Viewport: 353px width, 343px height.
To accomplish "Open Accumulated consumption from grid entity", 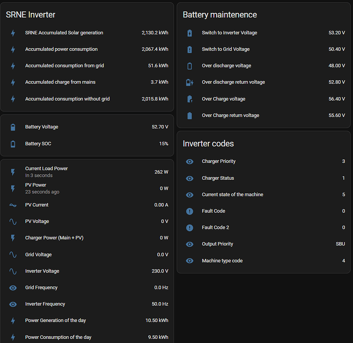I will 64,66.
